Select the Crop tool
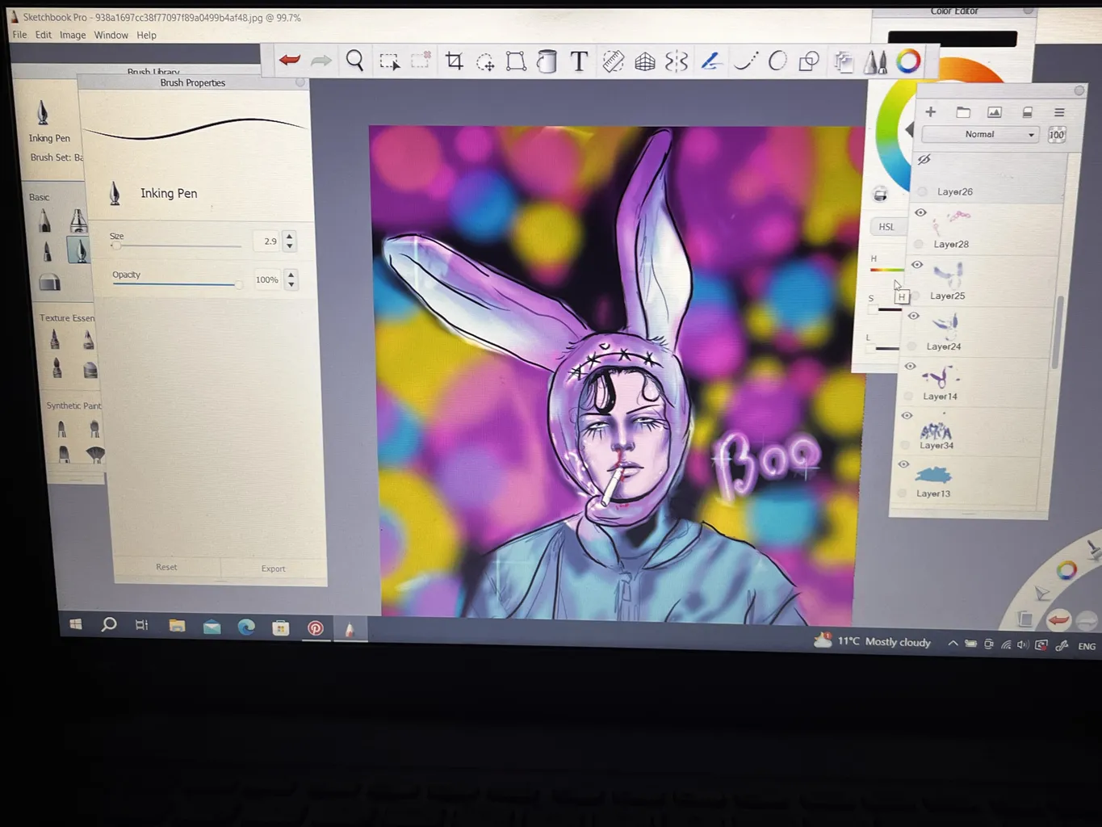The height and width of the screenshot is (827, 1102). [x=455, y=61]
